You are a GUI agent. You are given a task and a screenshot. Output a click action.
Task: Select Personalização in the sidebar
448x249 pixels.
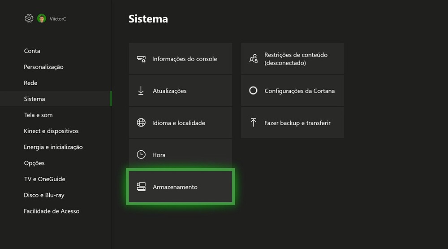(43, 67)
